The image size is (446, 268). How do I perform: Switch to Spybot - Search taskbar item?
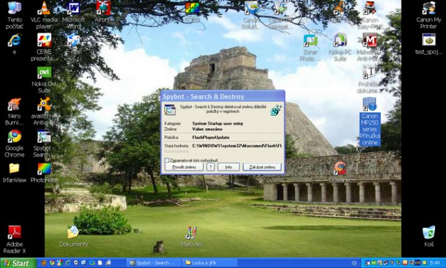point(154,263)
